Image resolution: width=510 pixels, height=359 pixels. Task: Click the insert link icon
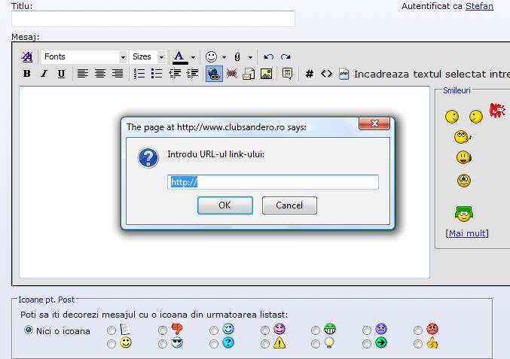coord(214,74)
